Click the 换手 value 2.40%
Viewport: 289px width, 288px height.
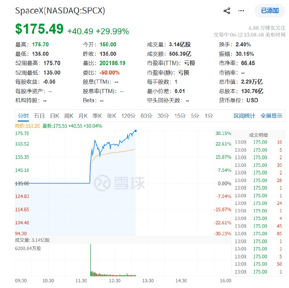click(243, 45)
